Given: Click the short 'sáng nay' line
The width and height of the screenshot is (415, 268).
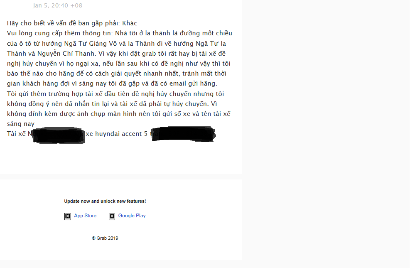Looking at the screenshot, I should pyautogui.click(x=21, y=124).
